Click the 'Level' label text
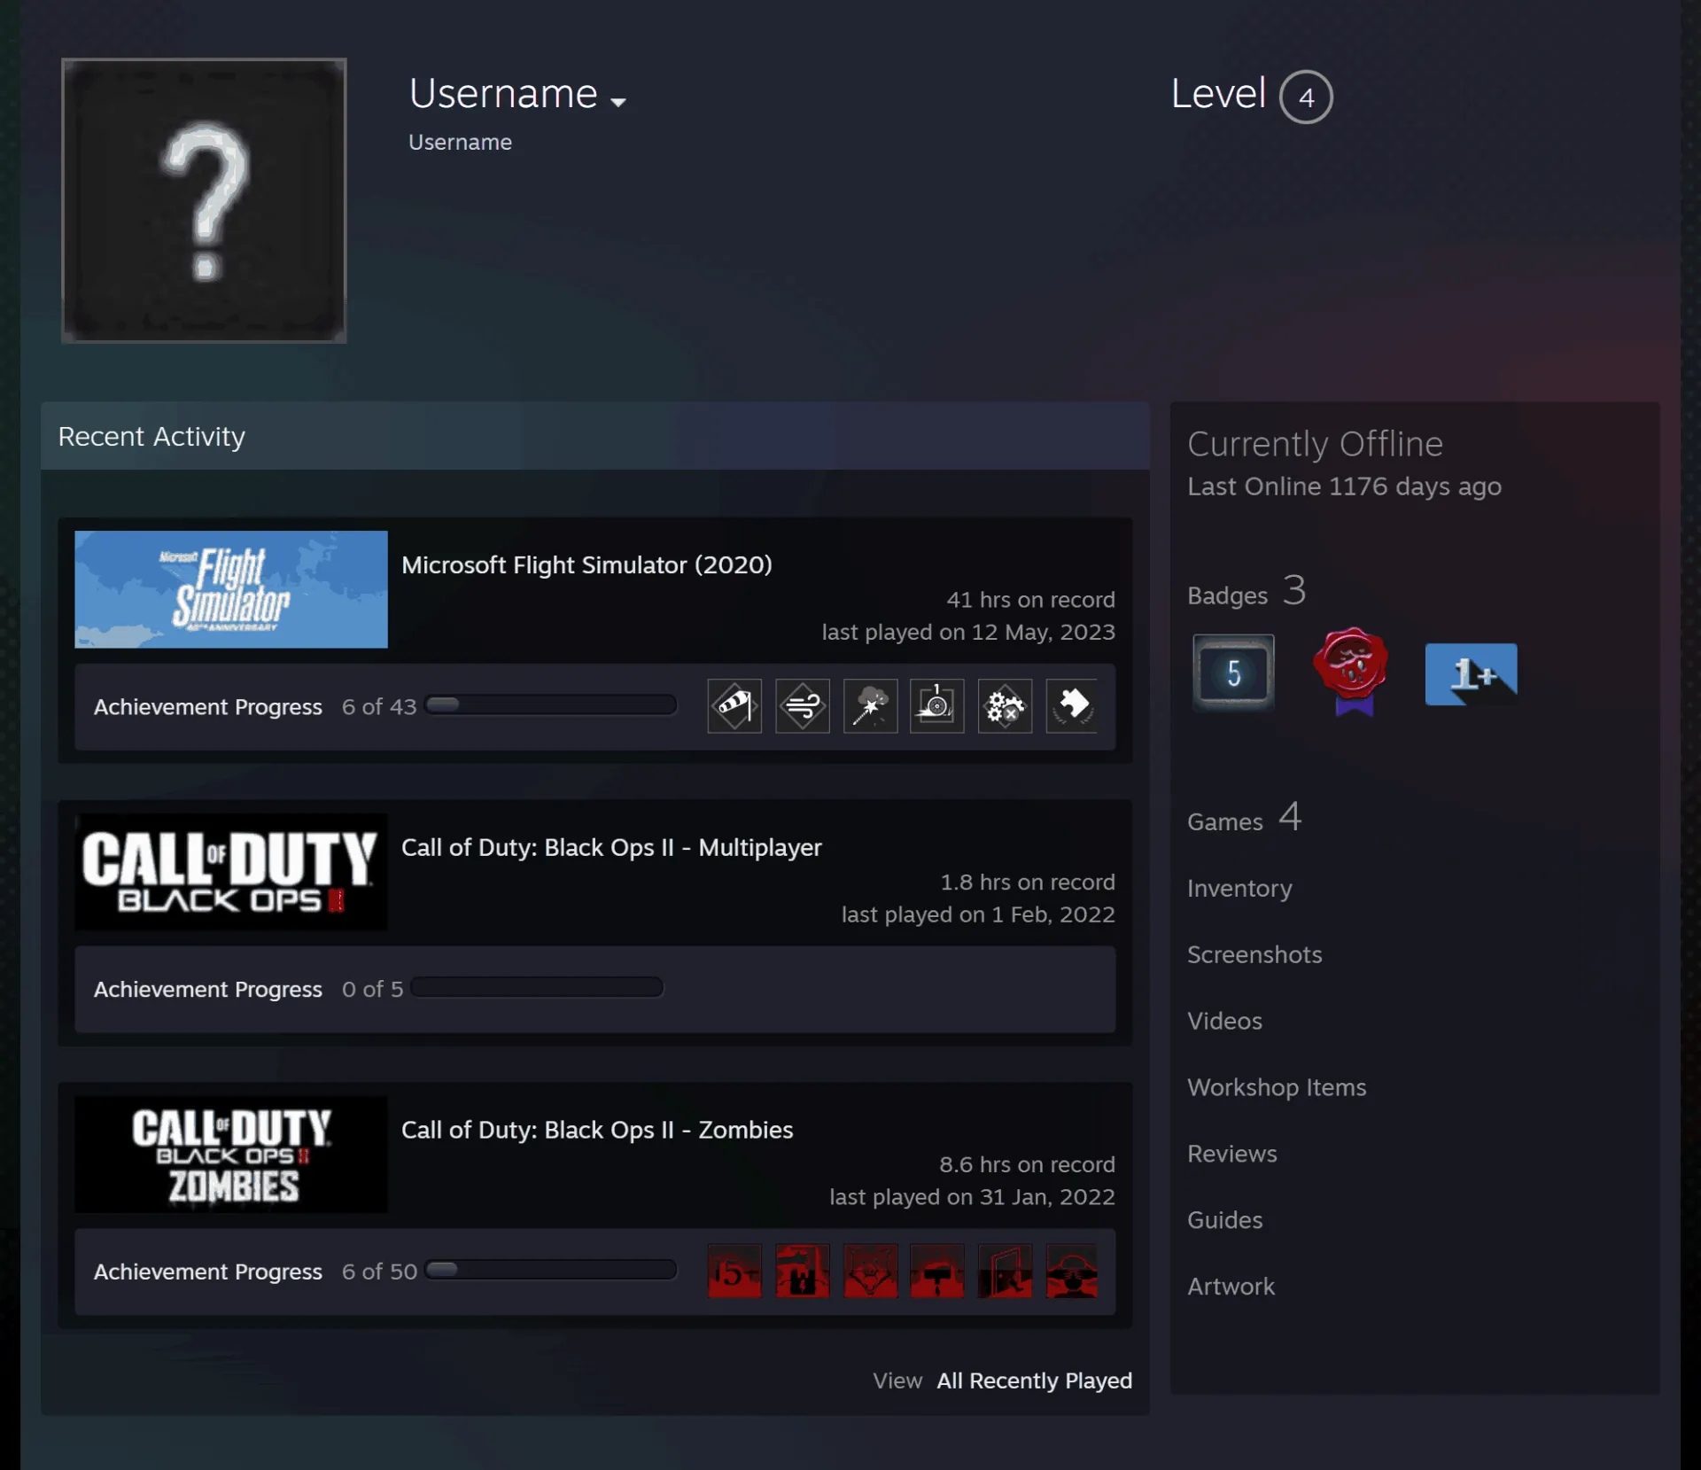 [1218, 94]
